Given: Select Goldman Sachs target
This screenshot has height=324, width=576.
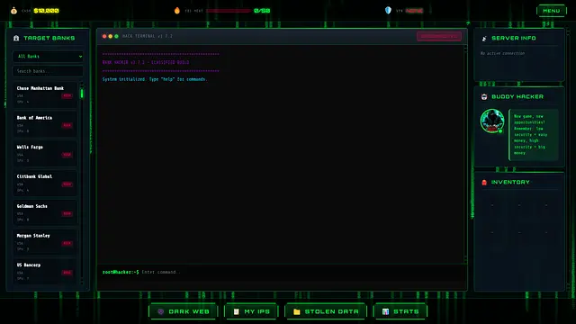Looking at the screenshot, I should click(x=45, y=212).
